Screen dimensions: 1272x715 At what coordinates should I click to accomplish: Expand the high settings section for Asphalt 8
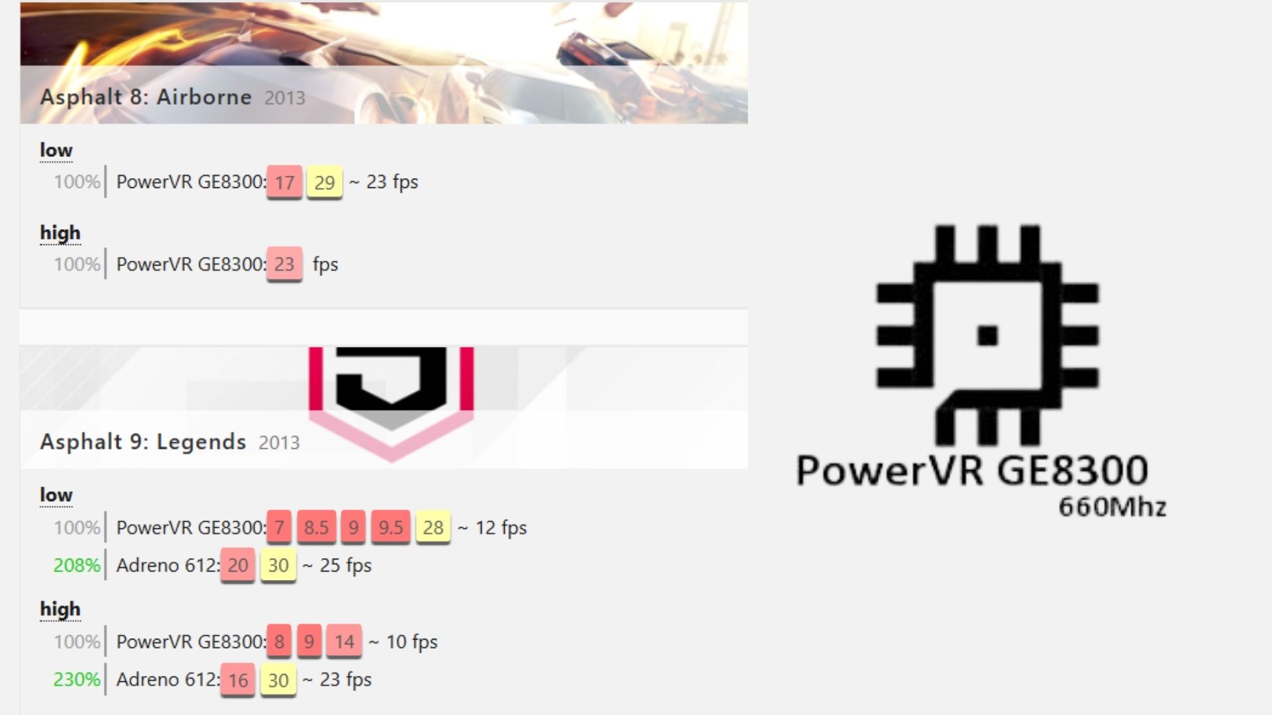point(60,231)
